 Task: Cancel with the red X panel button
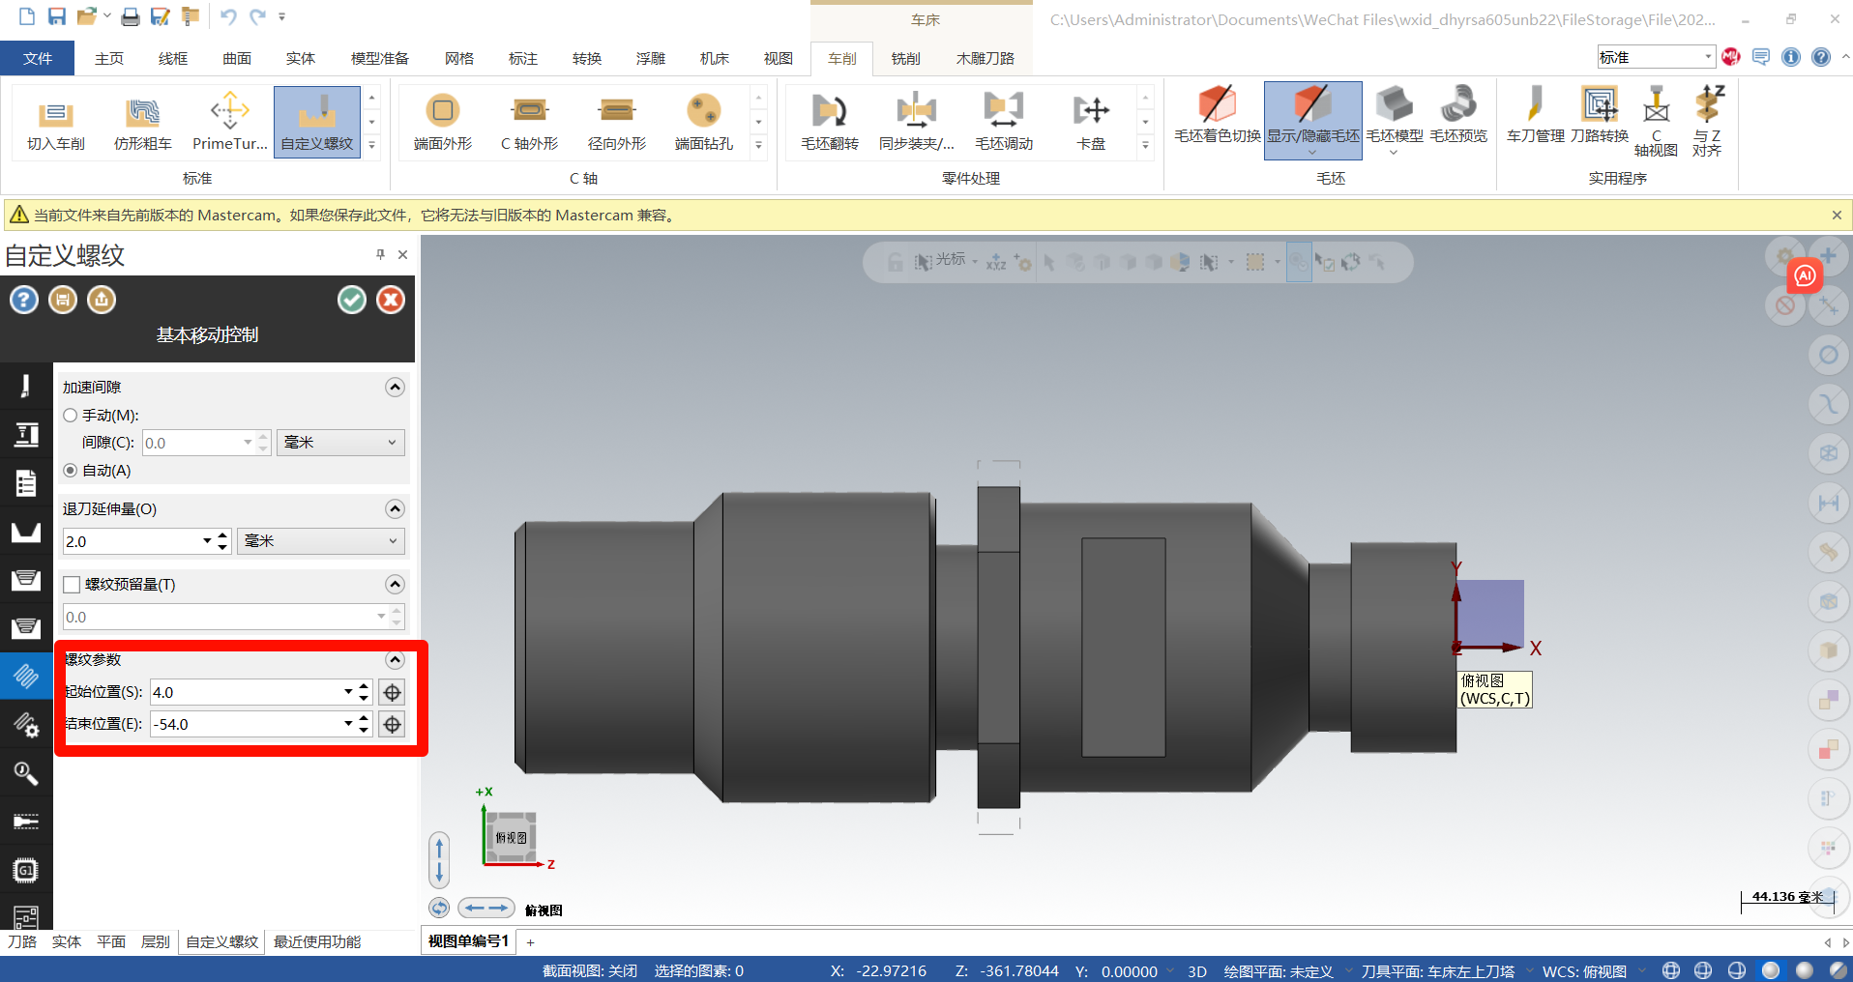[x=391, y=301]
